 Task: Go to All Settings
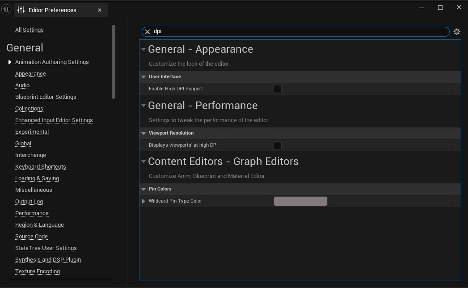click(x=29, y=30)
